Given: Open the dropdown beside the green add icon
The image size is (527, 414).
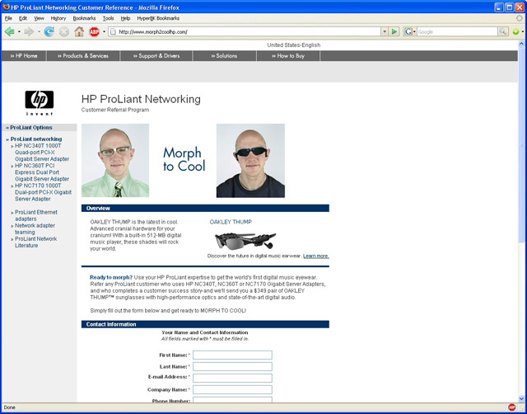Looking at the screenshot, I should click(x=523, y=31).
